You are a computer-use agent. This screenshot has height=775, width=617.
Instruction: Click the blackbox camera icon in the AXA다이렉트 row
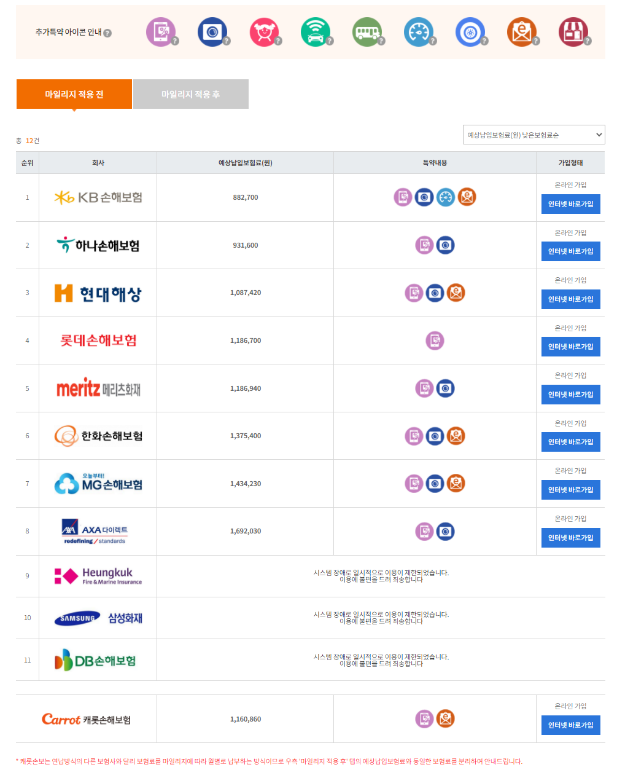click(x=446, y=531)
